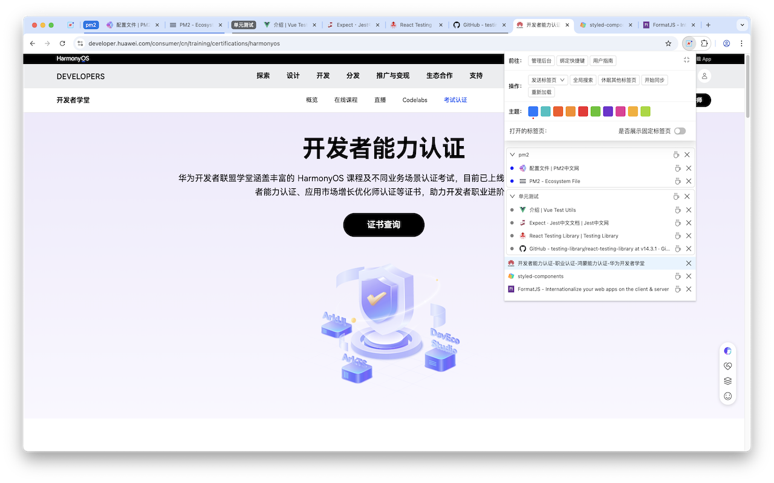Collapse the pm2 group in the extension list
The width and height of the screenshot is (774, 483).
click(x=513, y=155)
